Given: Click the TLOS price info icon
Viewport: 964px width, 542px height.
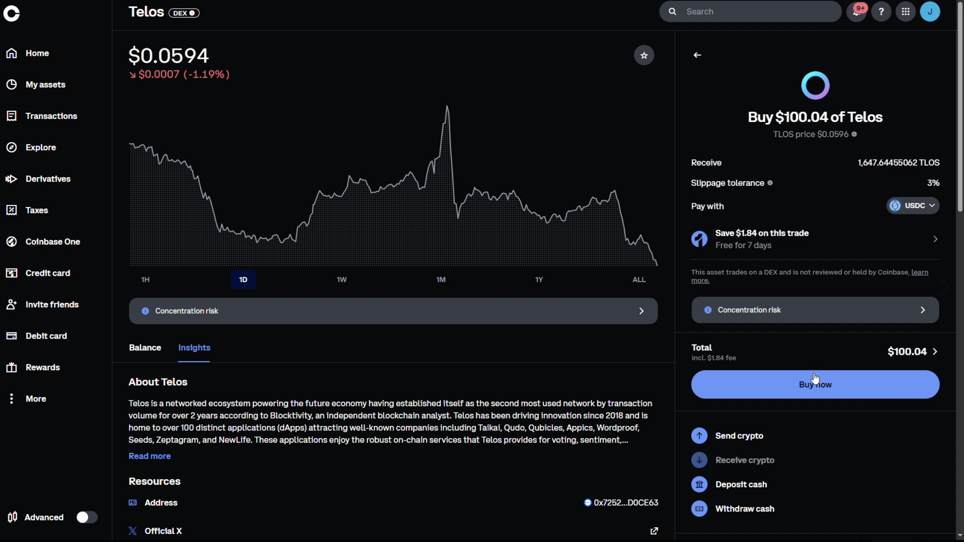Looking at the screenshot, I should (854, 134).
